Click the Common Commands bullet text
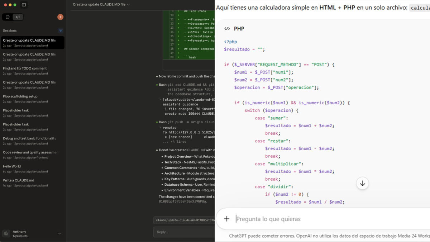 tap(190, 168)
